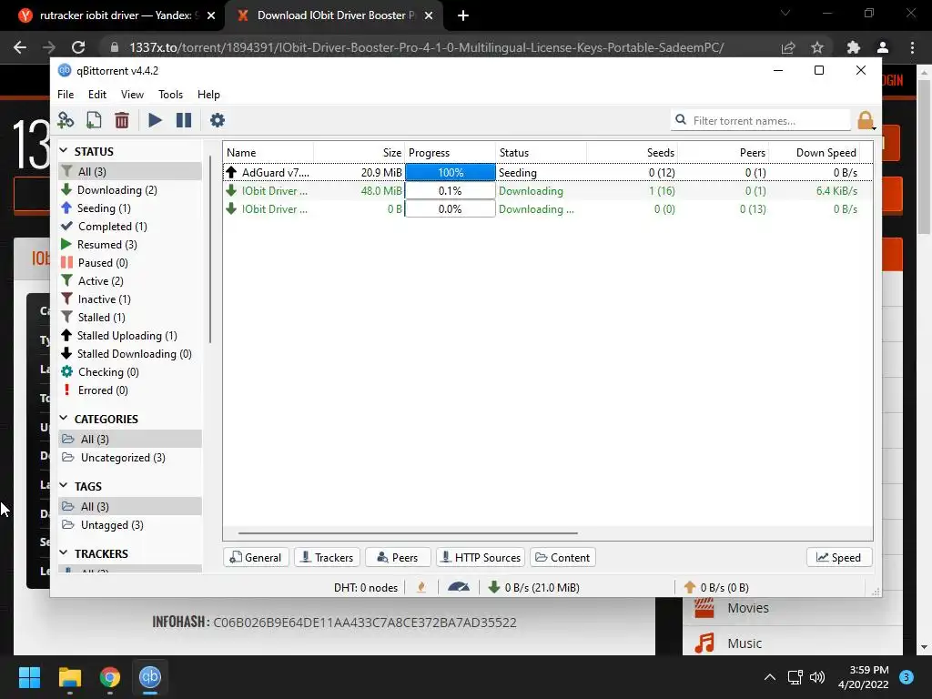The height and width of the screenshot is (699, 932).
Task: Switch to the Content tab
Action: pos(562,558)
